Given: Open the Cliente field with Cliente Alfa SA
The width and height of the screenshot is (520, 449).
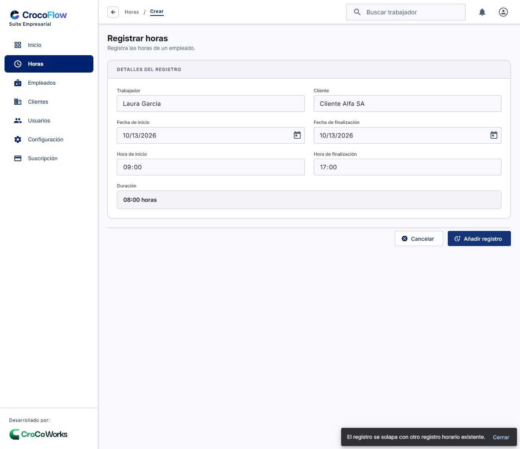Looking at the screenshot, I should coord(407,104).
